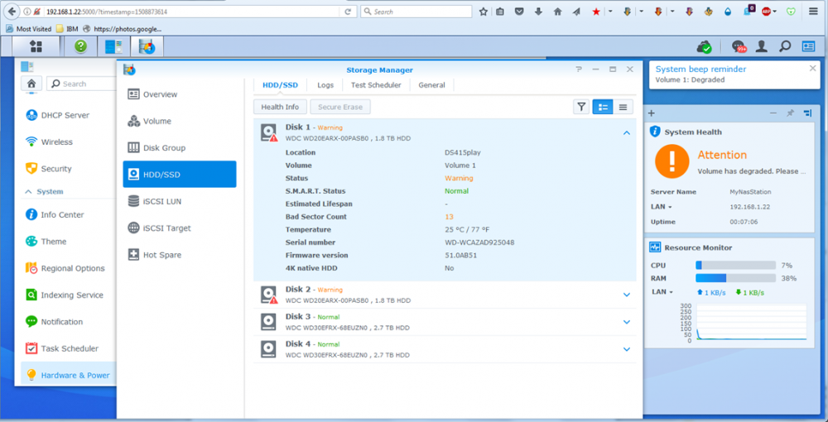Screen dimensions: 828x422
Task: Open the Synology notifications chat icon
Action: point(738,46)
